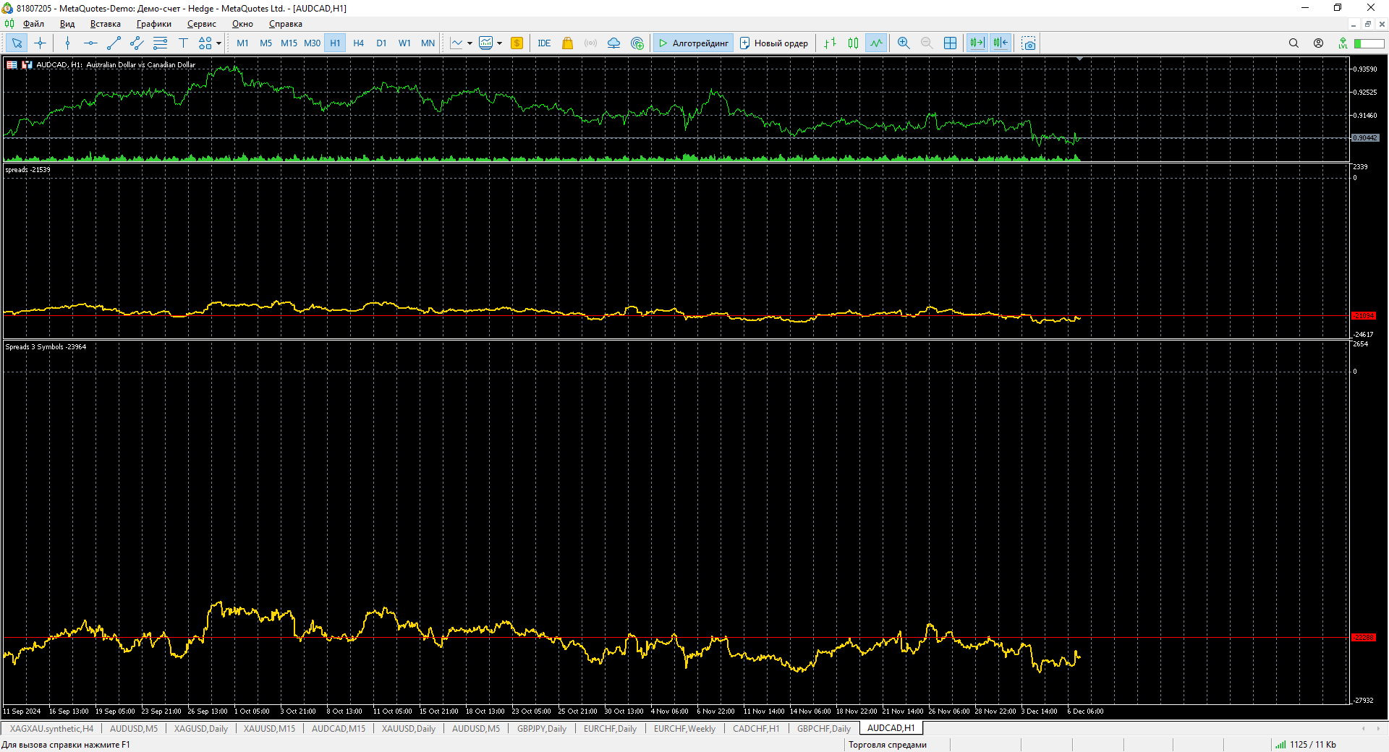The width and height of the screenshot is (1389, 752).
Task: Open the indicators list icon
Action: pyautogui.click(x=486, y=43)
